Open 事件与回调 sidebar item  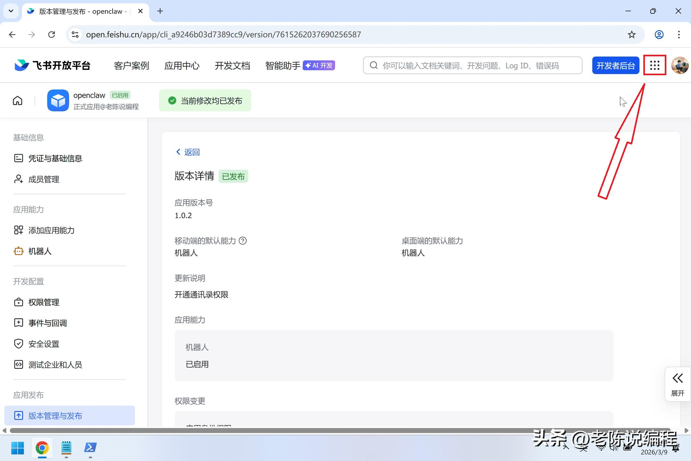[47, 323]
